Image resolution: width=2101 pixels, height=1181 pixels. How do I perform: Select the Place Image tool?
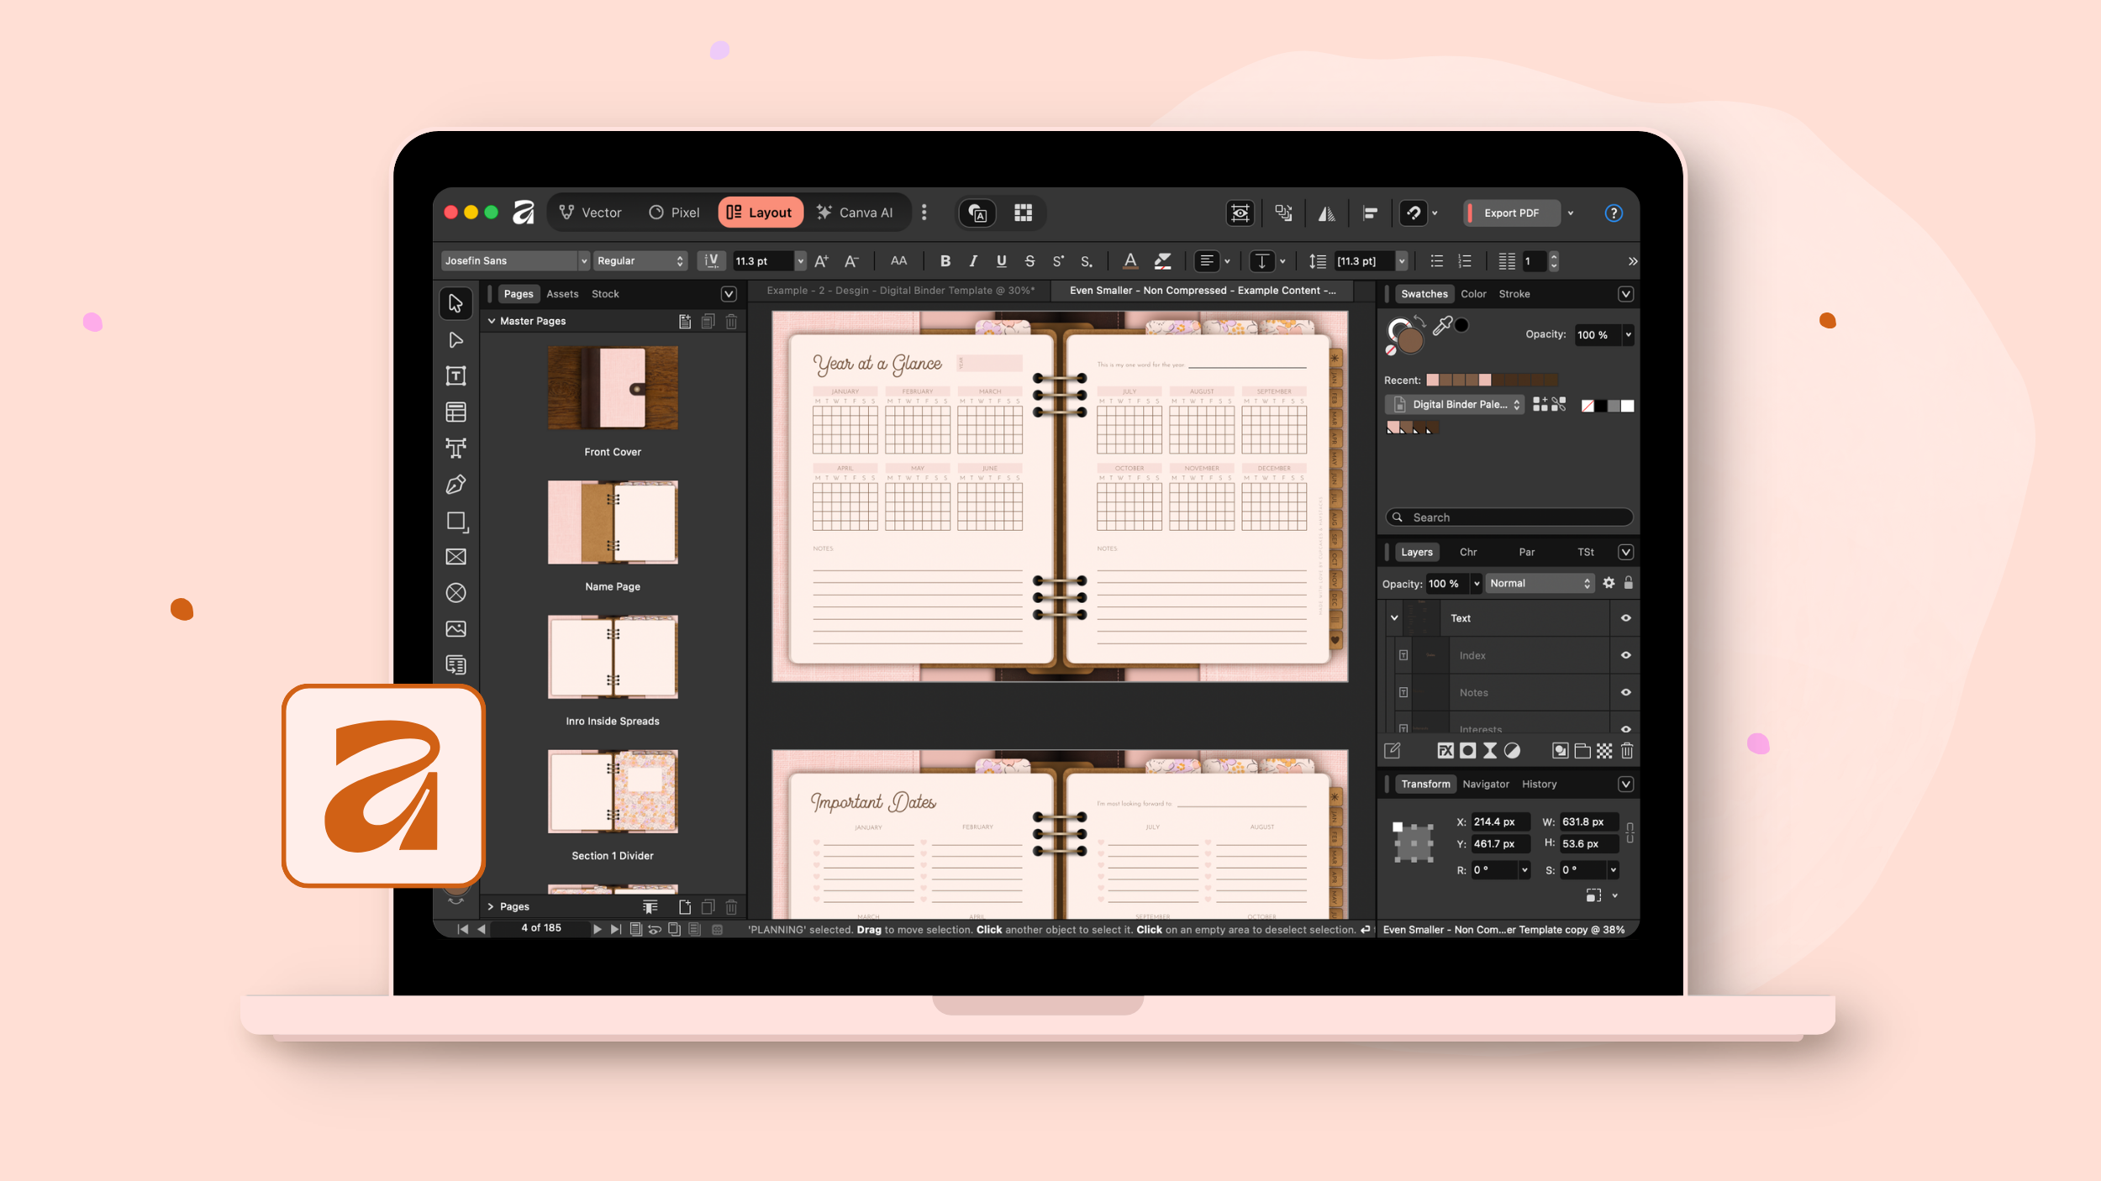point(455,629)
